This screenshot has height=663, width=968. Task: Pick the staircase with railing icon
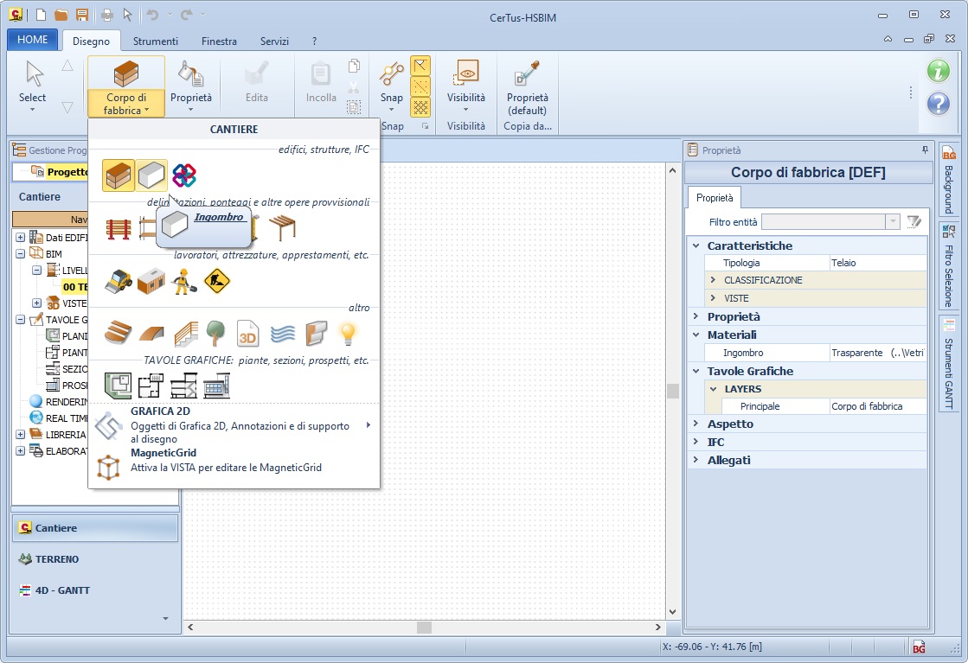(x=185, y=333)
